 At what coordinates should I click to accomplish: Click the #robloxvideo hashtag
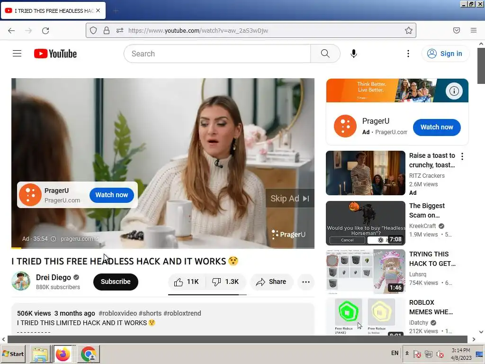(x=117, y=313)
